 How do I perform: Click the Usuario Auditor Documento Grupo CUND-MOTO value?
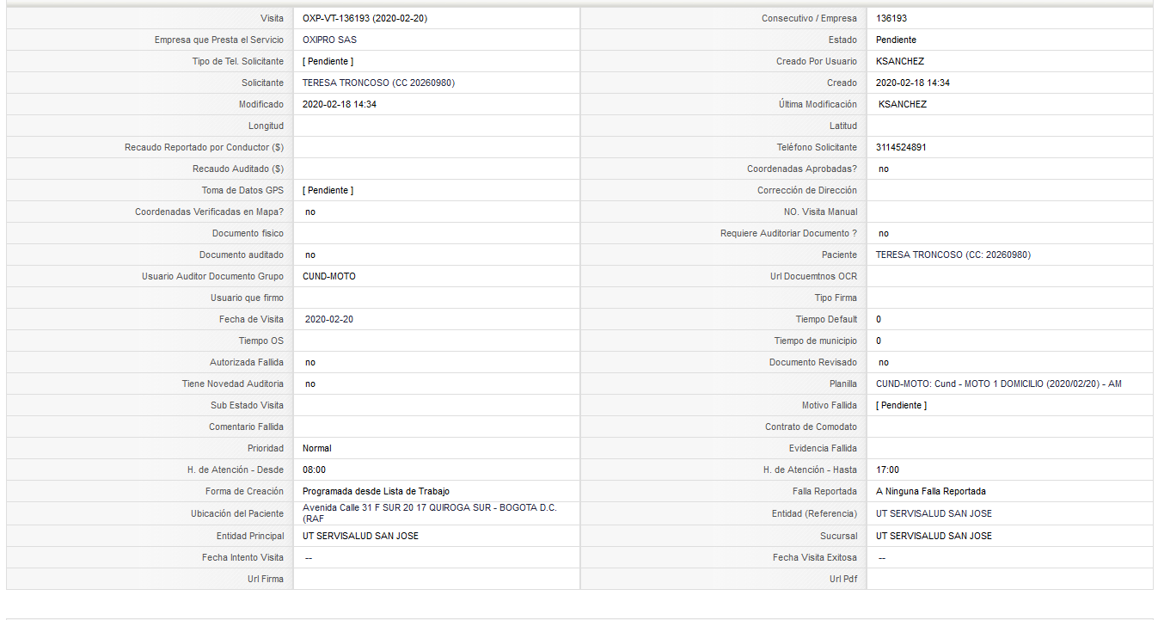(x=329, y=276)
